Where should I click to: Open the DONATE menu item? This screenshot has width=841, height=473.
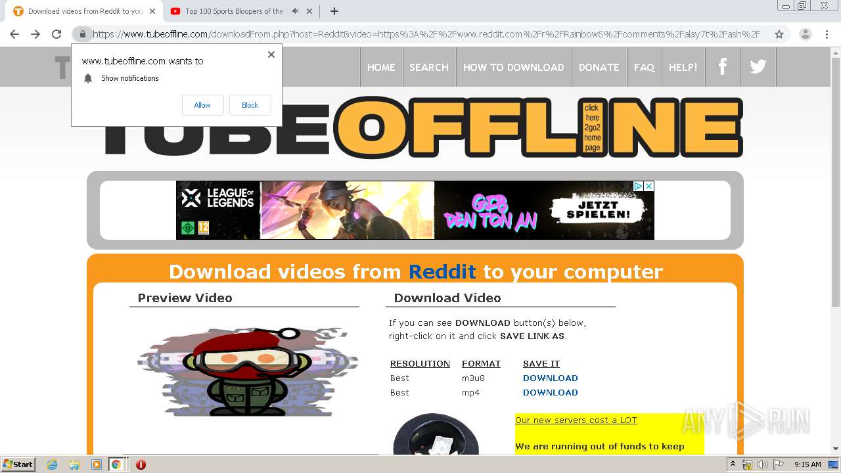599,67
